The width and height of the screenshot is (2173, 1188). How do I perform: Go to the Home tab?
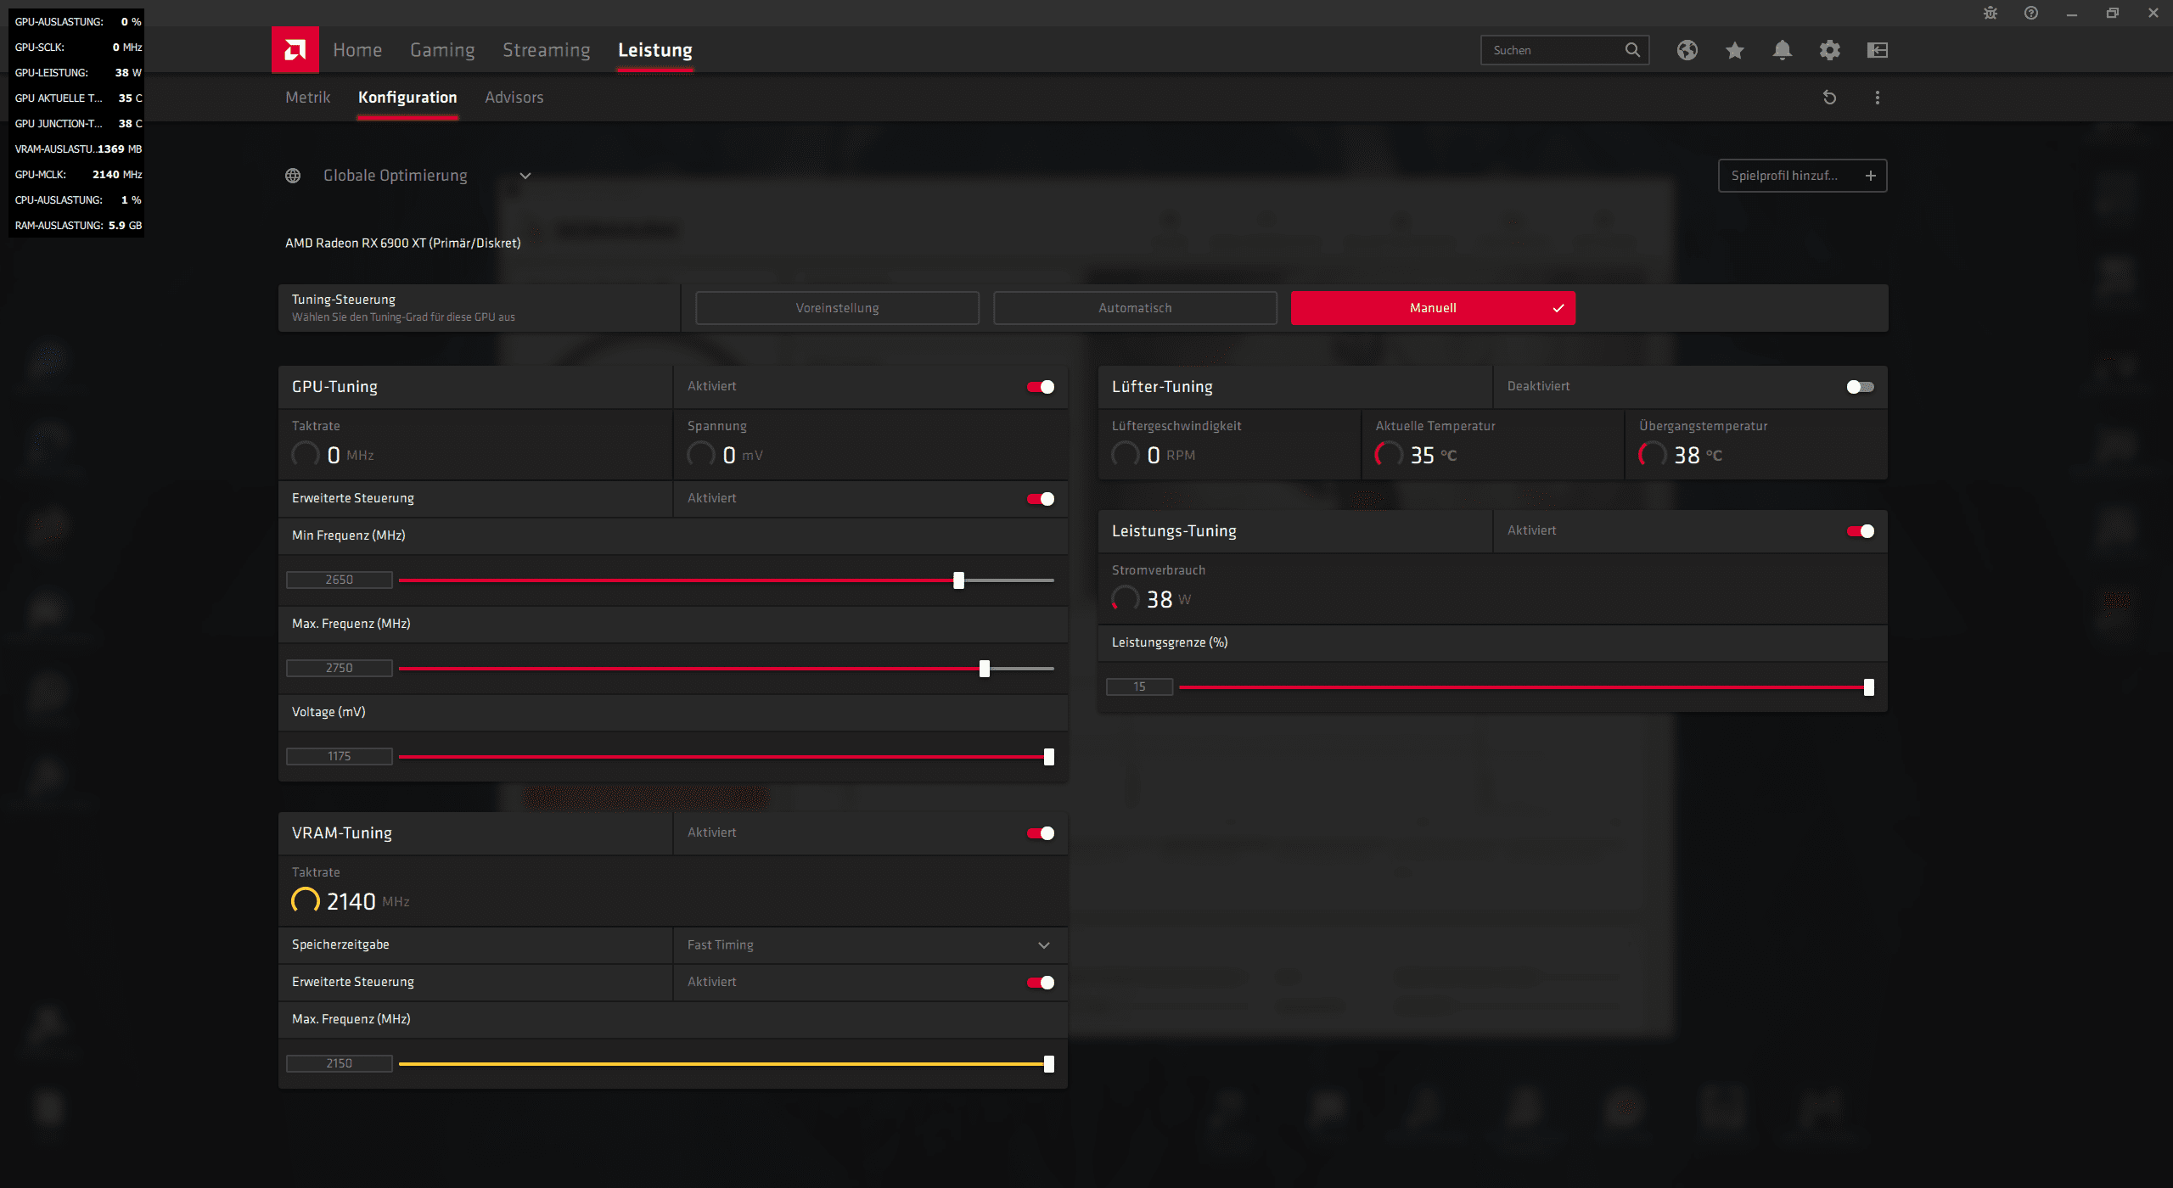(357, 50)
